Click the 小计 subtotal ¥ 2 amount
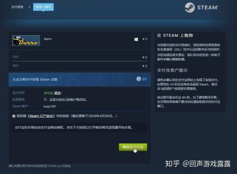237x174 pixels. point(145,57)
